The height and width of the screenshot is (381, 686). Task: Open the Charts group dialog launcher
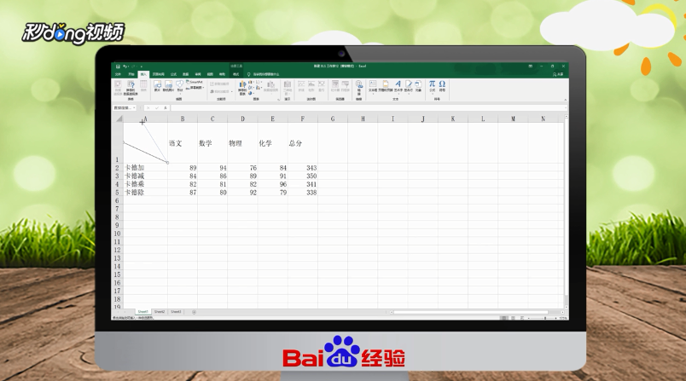[x=278, y=100]
